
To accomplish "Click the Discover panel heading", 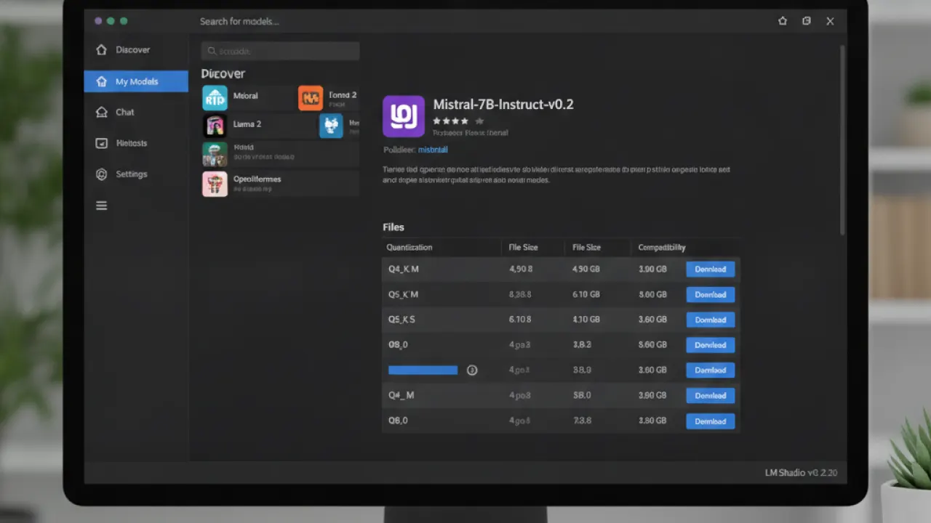I will click(x=223, y=74).
